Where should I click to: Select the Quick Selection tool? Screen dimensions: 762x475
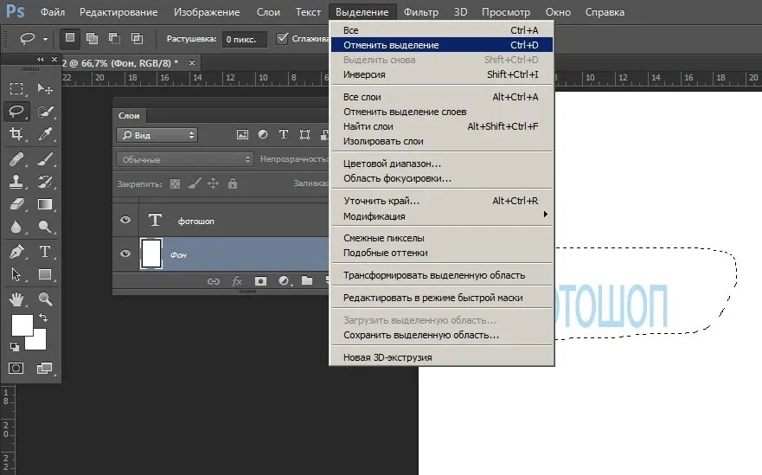(45, 112)
